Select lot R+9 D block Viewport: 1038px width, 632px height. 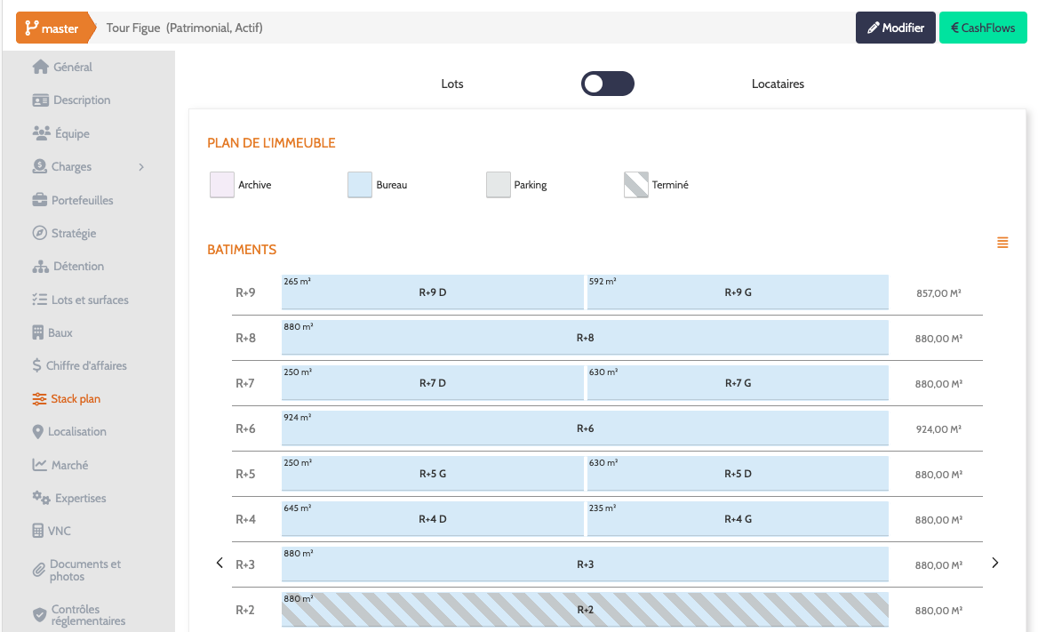click(432, 292)
